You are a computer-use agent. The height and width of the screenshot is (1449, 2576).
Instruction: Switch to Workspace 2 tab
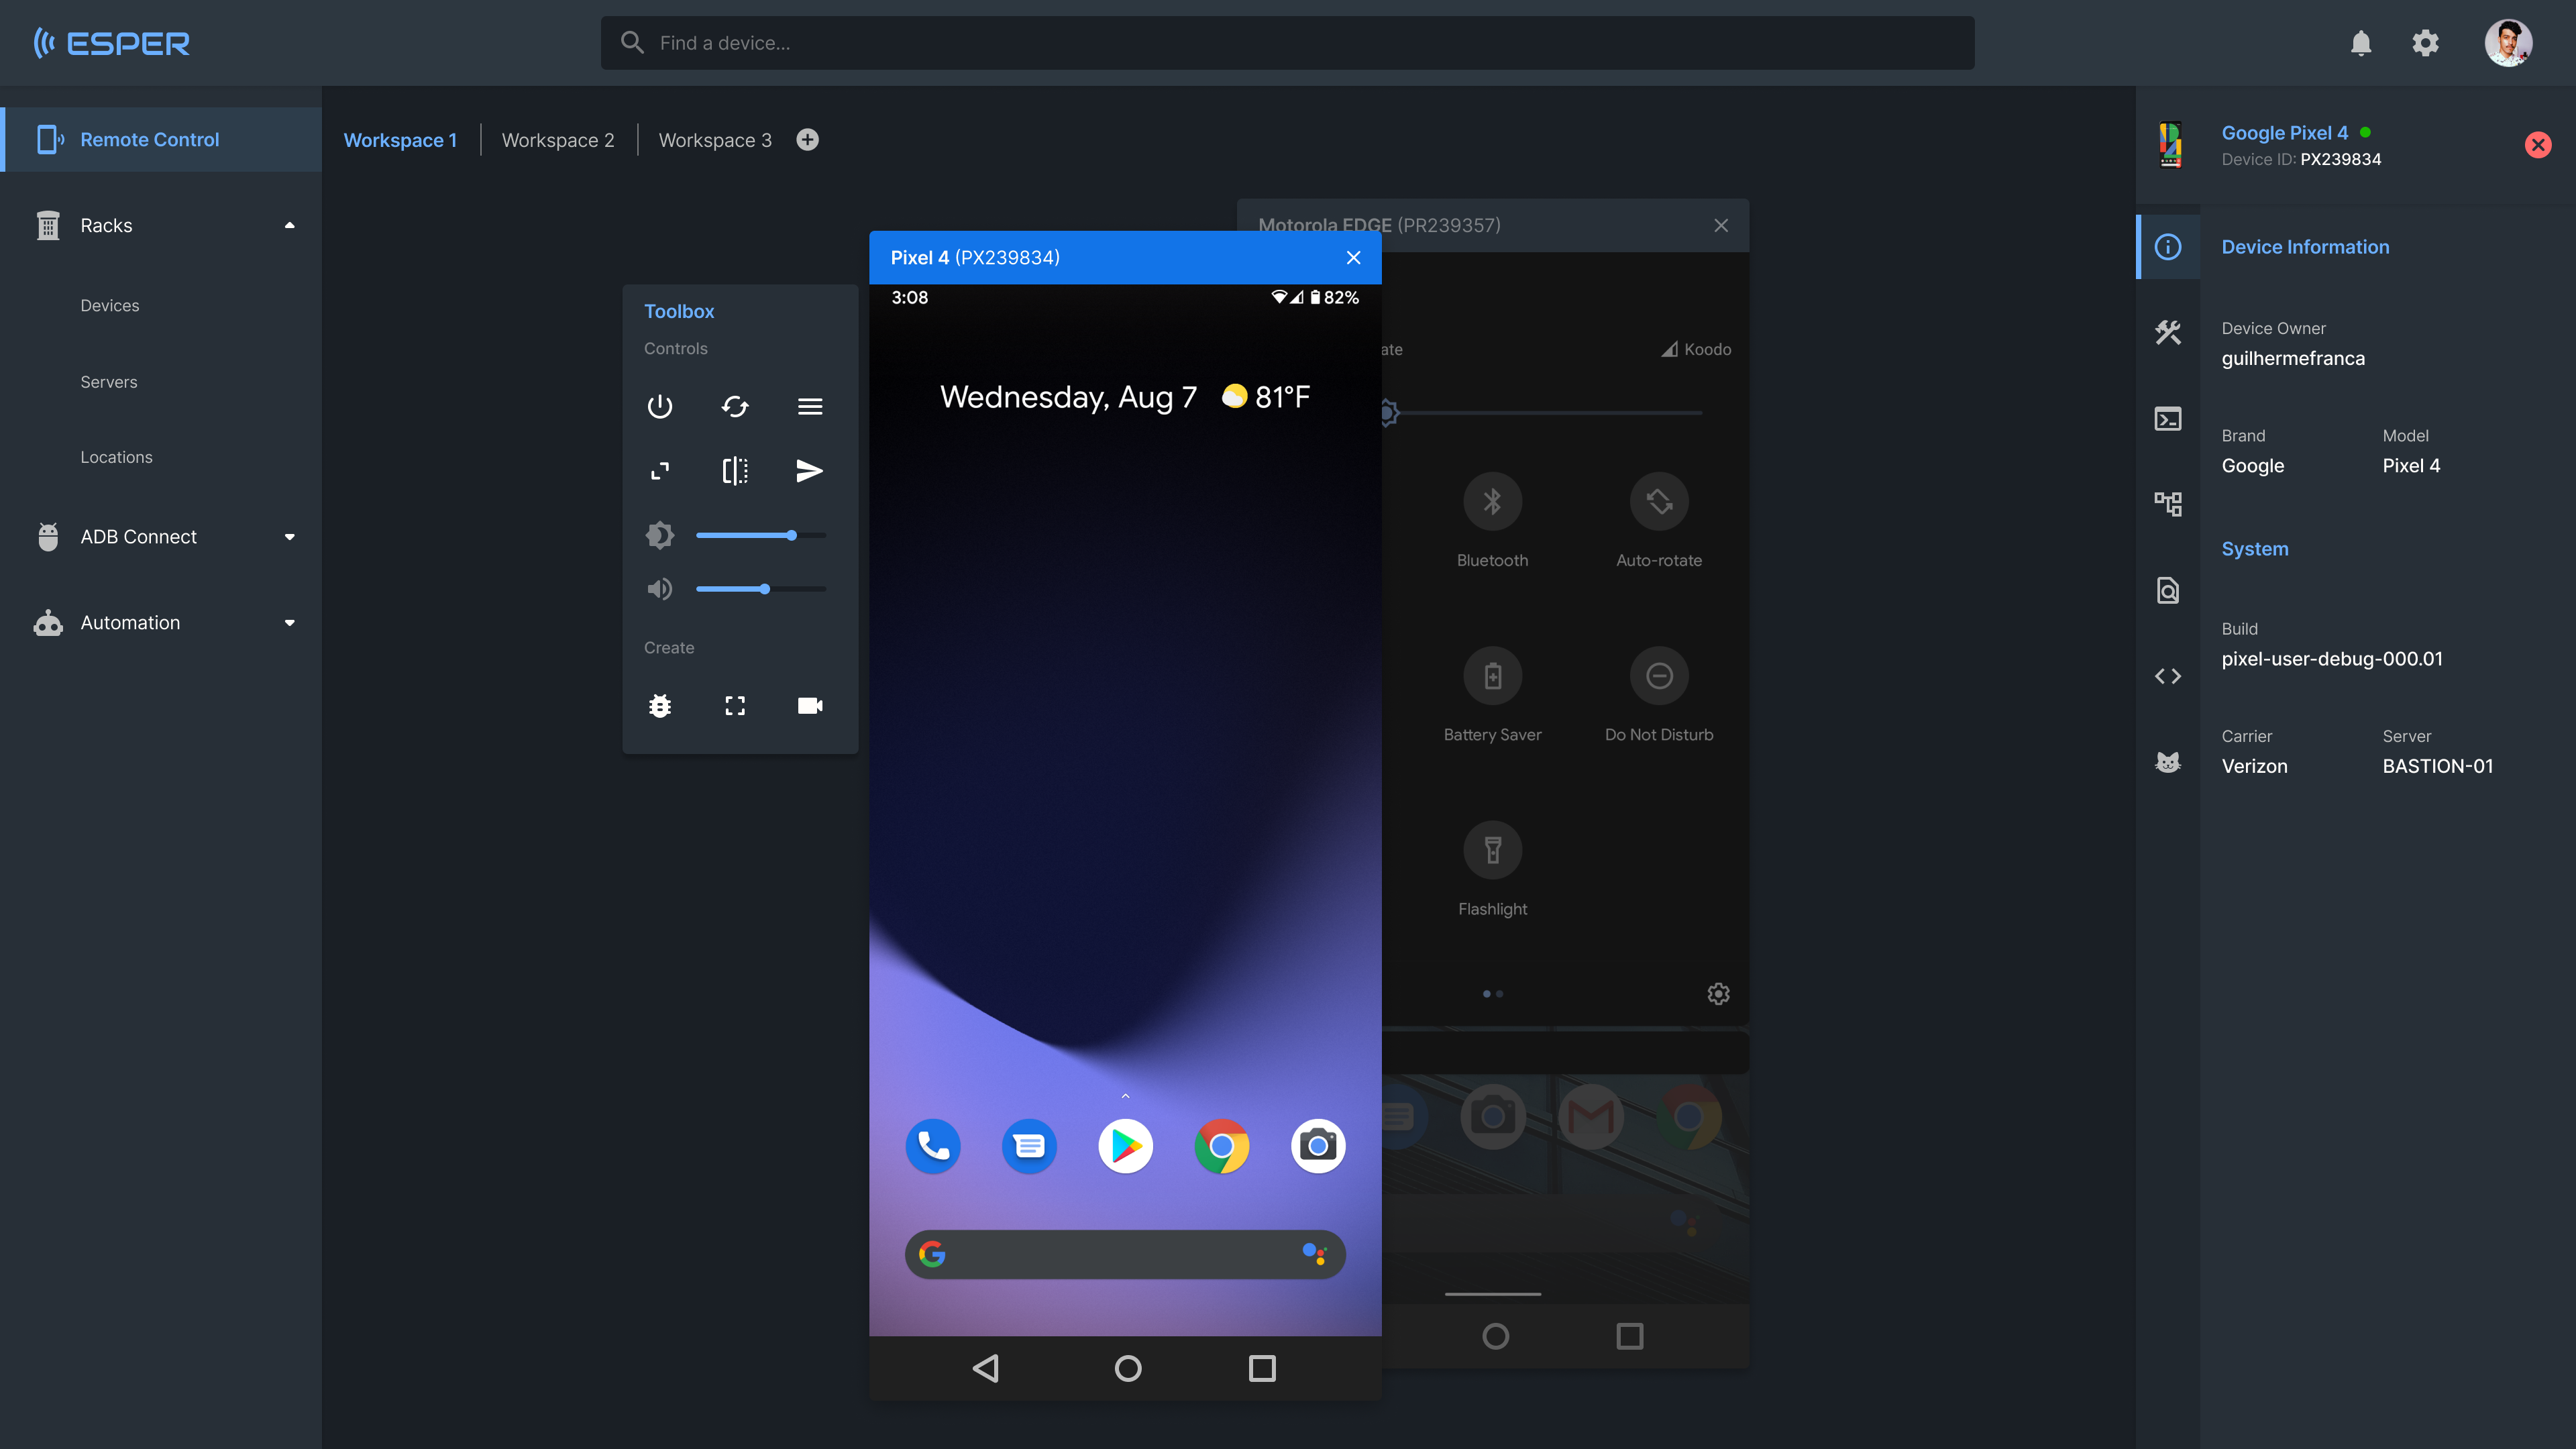(558, 140)
